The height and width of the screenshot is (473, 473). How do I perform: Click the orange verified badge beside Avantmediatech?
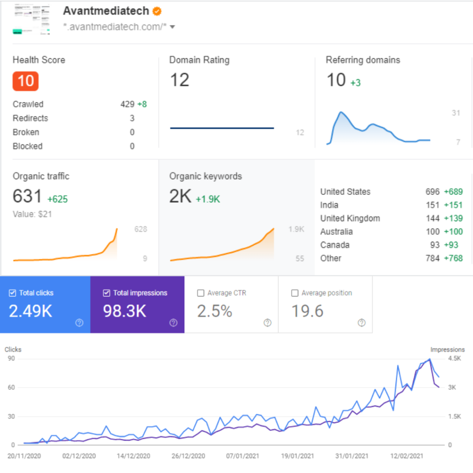tap(157, 12)
